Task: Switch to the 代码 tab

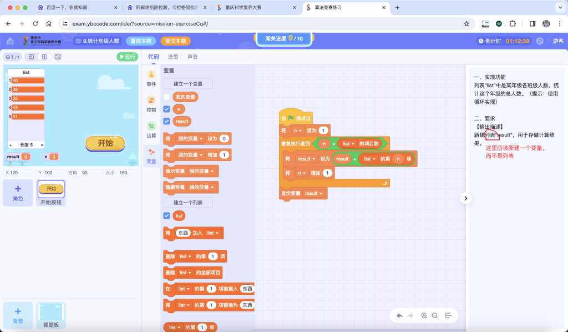Action: [153, 57]
